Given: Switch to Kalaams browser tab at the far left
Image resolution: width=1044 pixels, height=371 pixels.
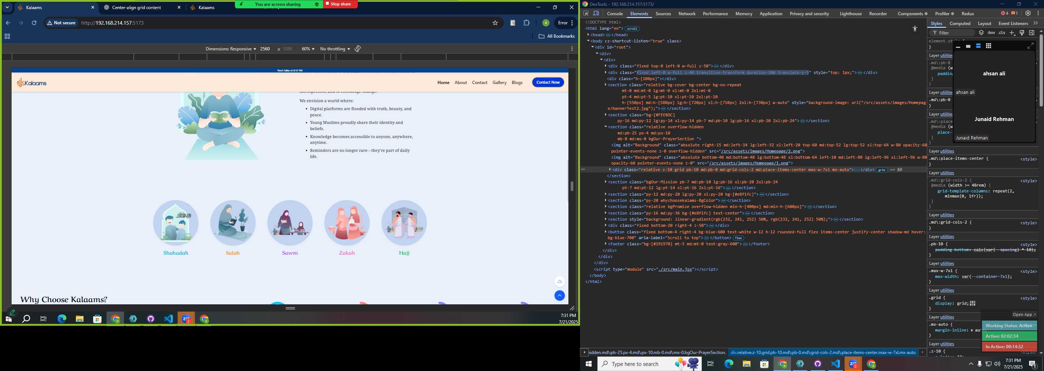Looking at the screenshot, I should pos(56,7).
